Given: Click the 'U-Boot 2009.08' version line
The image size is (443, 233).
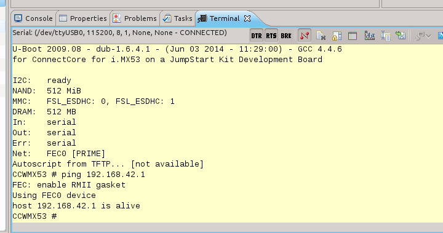Looking at the screenshot, I should (x=177, y=49).
